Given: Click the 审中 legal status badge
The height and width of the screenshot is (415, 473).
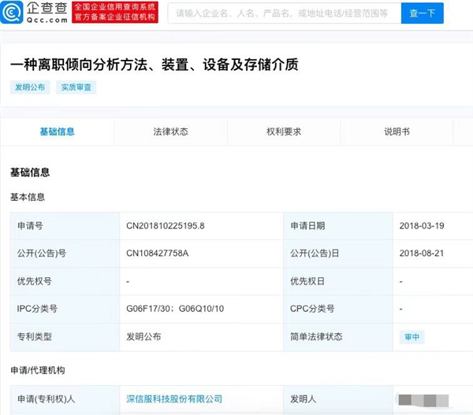Looking at the screenshot, I should point(412,336).
